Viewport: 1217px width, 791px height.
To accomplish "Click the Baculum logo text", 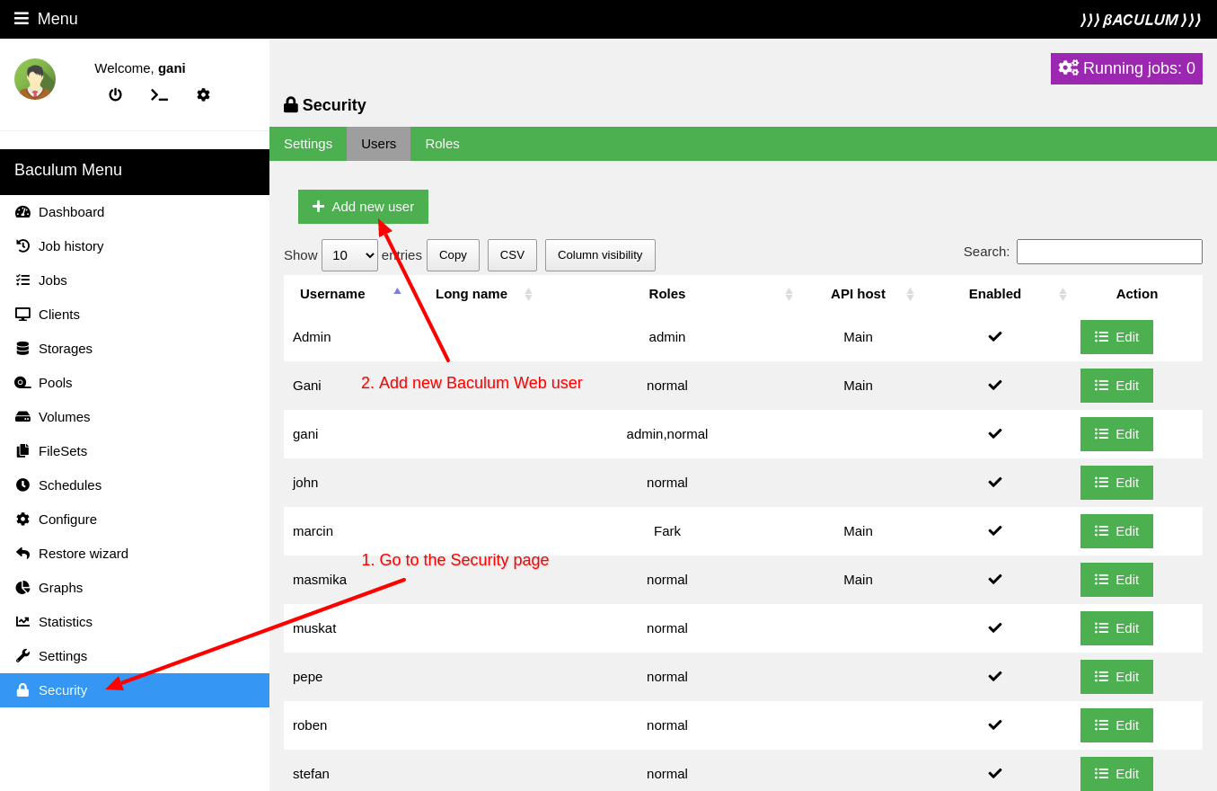I will 1140,20.
